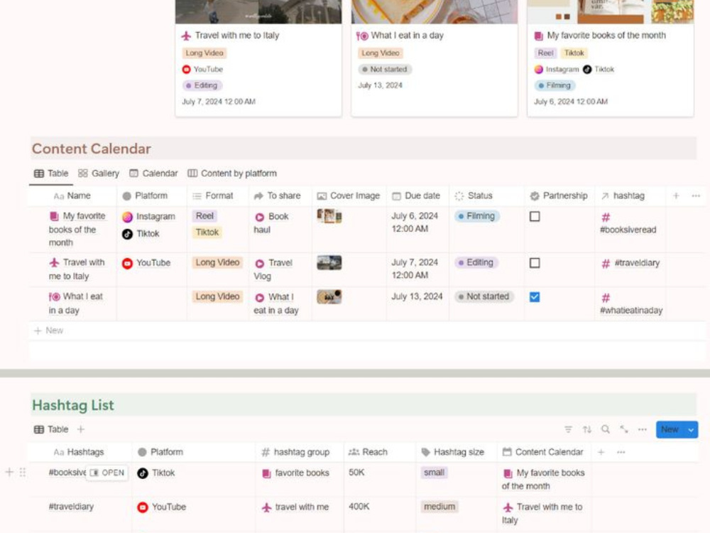Click the Due date column header
Viewport: 710px width, 533px height.
click(x=416, y=196)
